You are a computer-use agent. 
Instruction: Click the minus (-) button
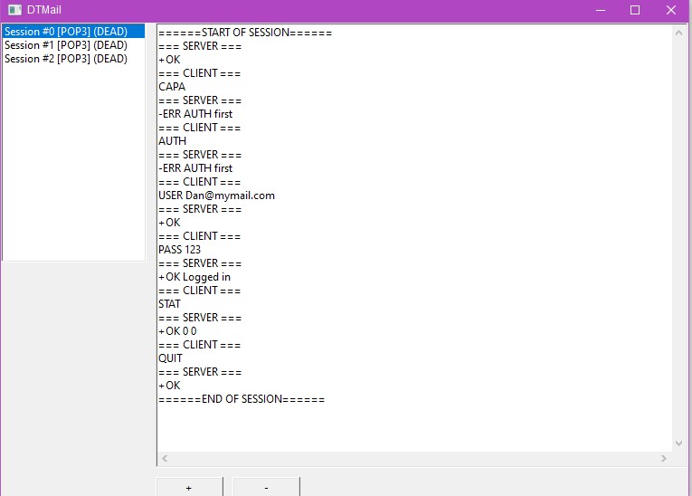pos(266,488)
